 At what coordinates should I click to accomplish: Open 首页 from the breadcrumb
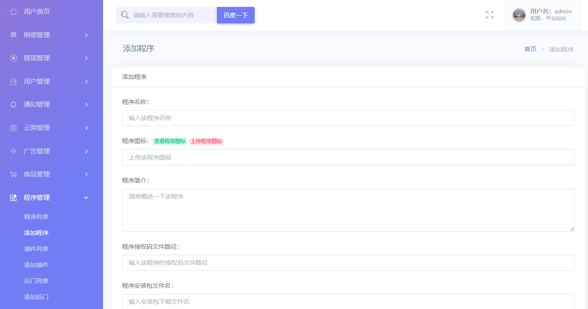coord(530,49)
